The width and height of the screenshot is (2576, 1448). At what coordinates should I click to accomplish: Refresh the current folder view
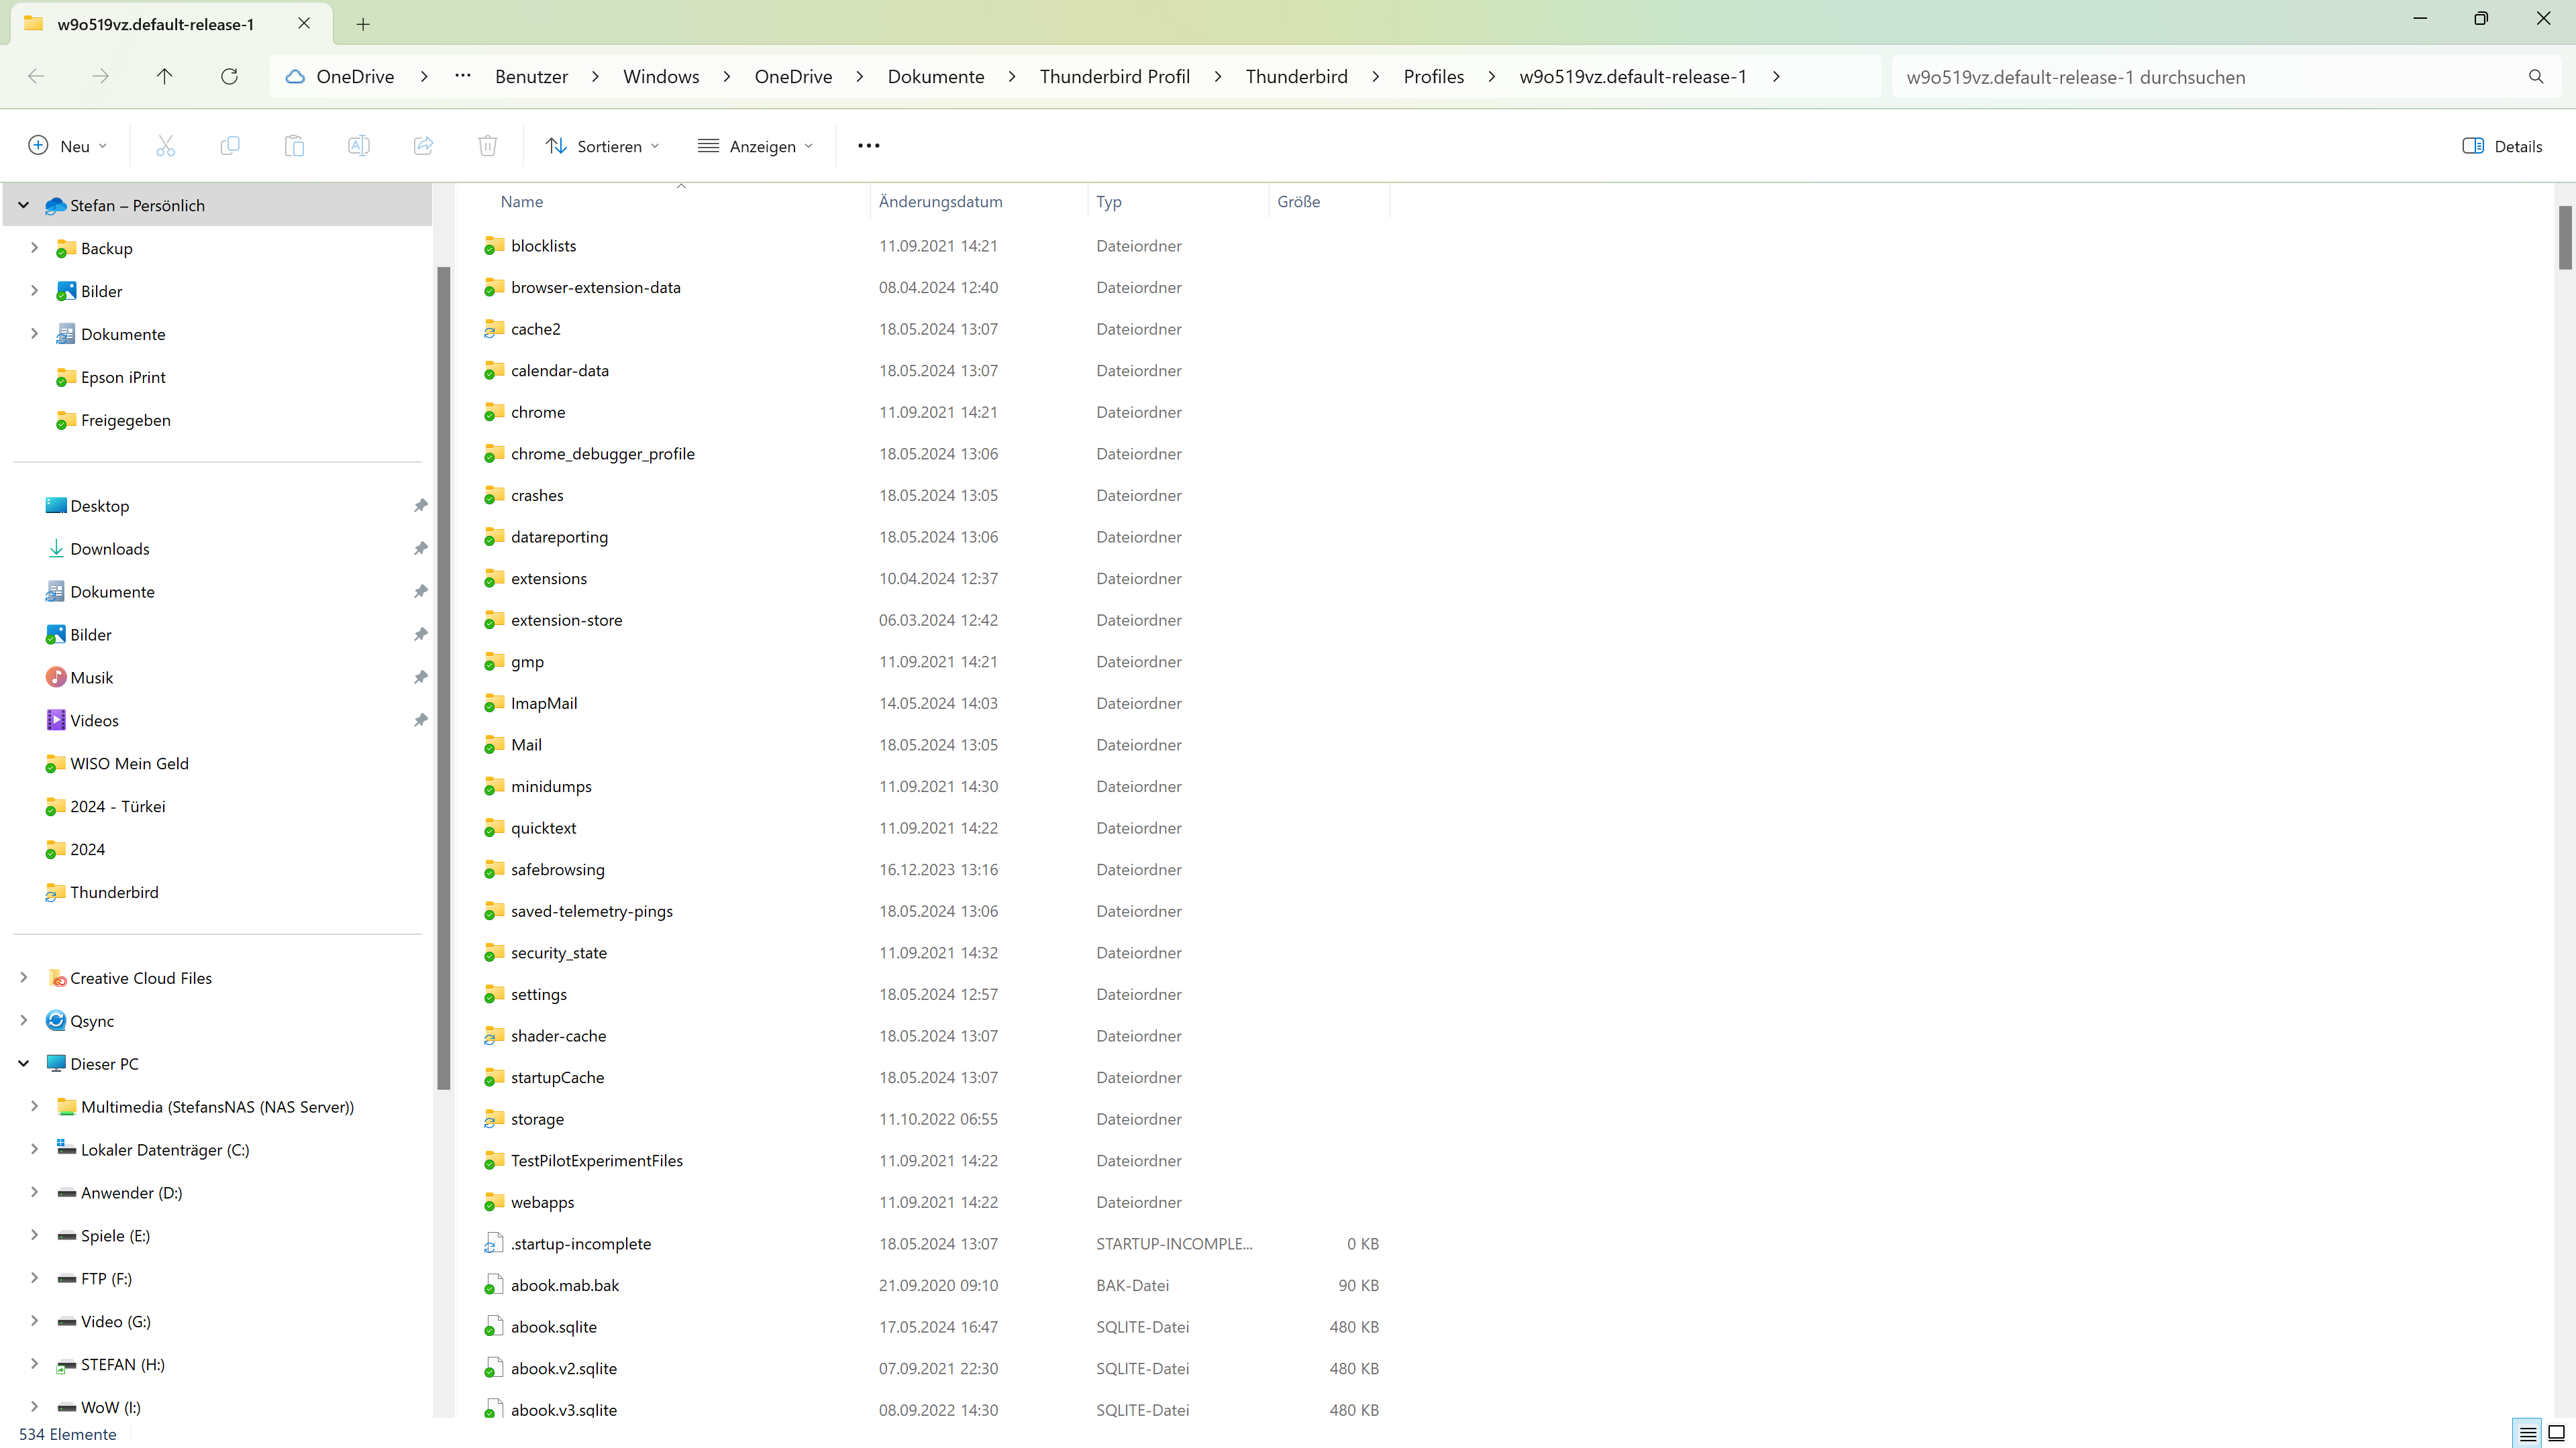point(229,77)
